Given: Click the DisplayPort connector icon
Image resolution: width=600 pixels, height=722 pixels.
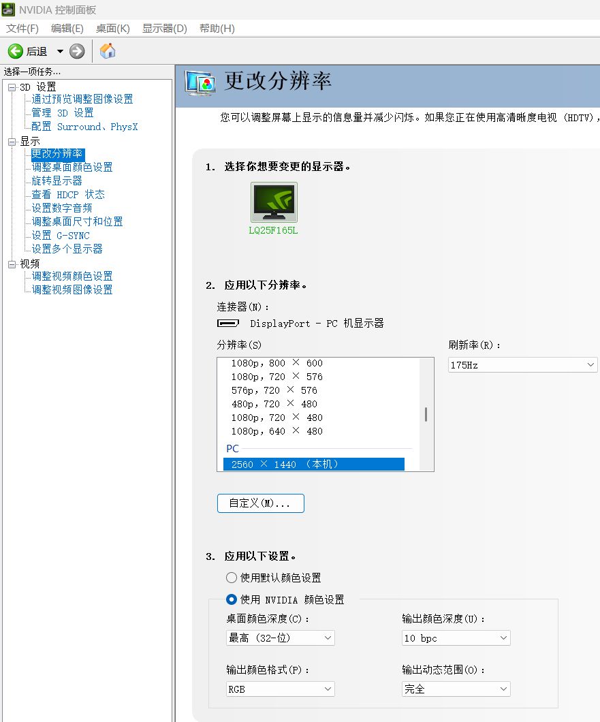Looking at the screenshot, I should tap(228, 324).
